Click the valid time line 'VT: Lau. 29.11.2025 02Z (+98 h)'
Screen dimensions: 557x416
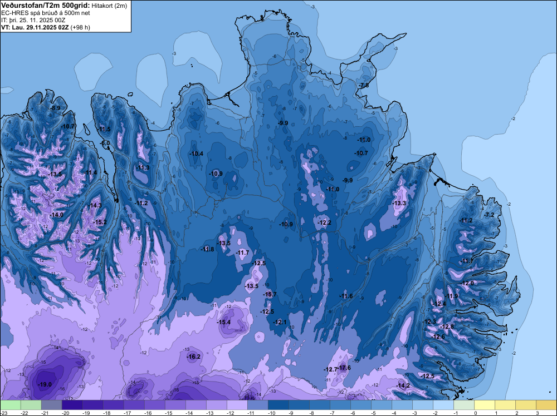tap(46, 27)
